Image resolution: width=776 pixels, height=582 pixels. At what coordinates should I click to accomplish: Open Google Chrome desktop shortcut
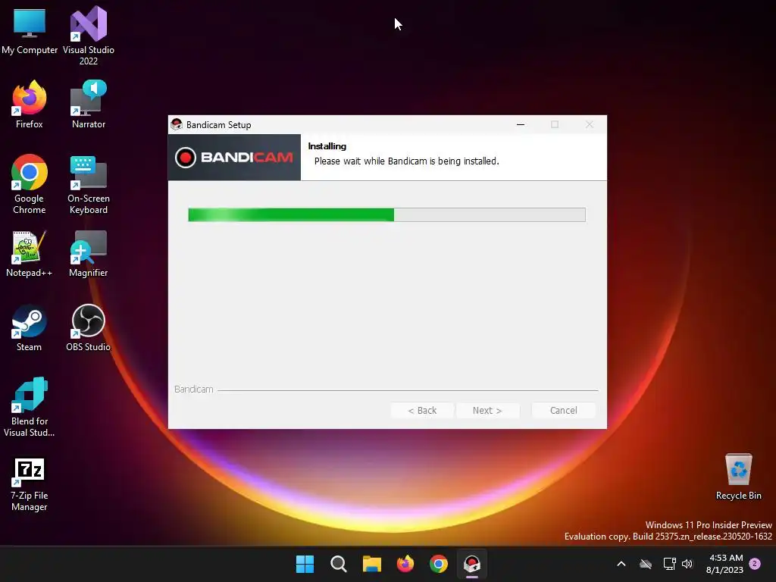click(30, 184)
